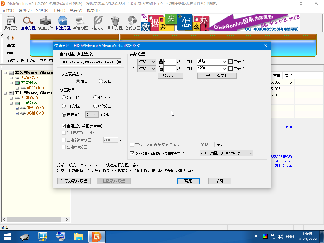
Task: Click the Backup Partition (备份分区) toolbar icon
Action: (x=133, y=23)
